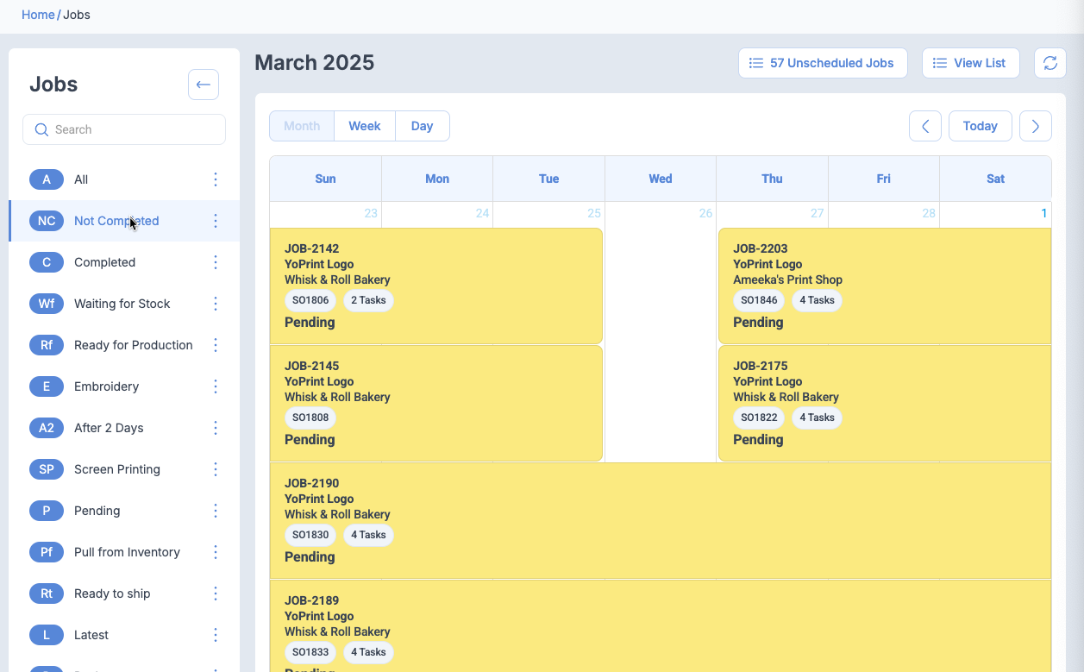The image size is (1084, 672).
Task: Select the Pending filter in sidebar
Action: click(97, 511)
